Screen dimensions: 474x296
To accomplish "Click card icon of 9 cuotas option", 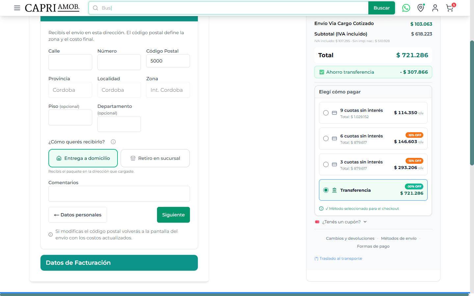I will point(334,113).
